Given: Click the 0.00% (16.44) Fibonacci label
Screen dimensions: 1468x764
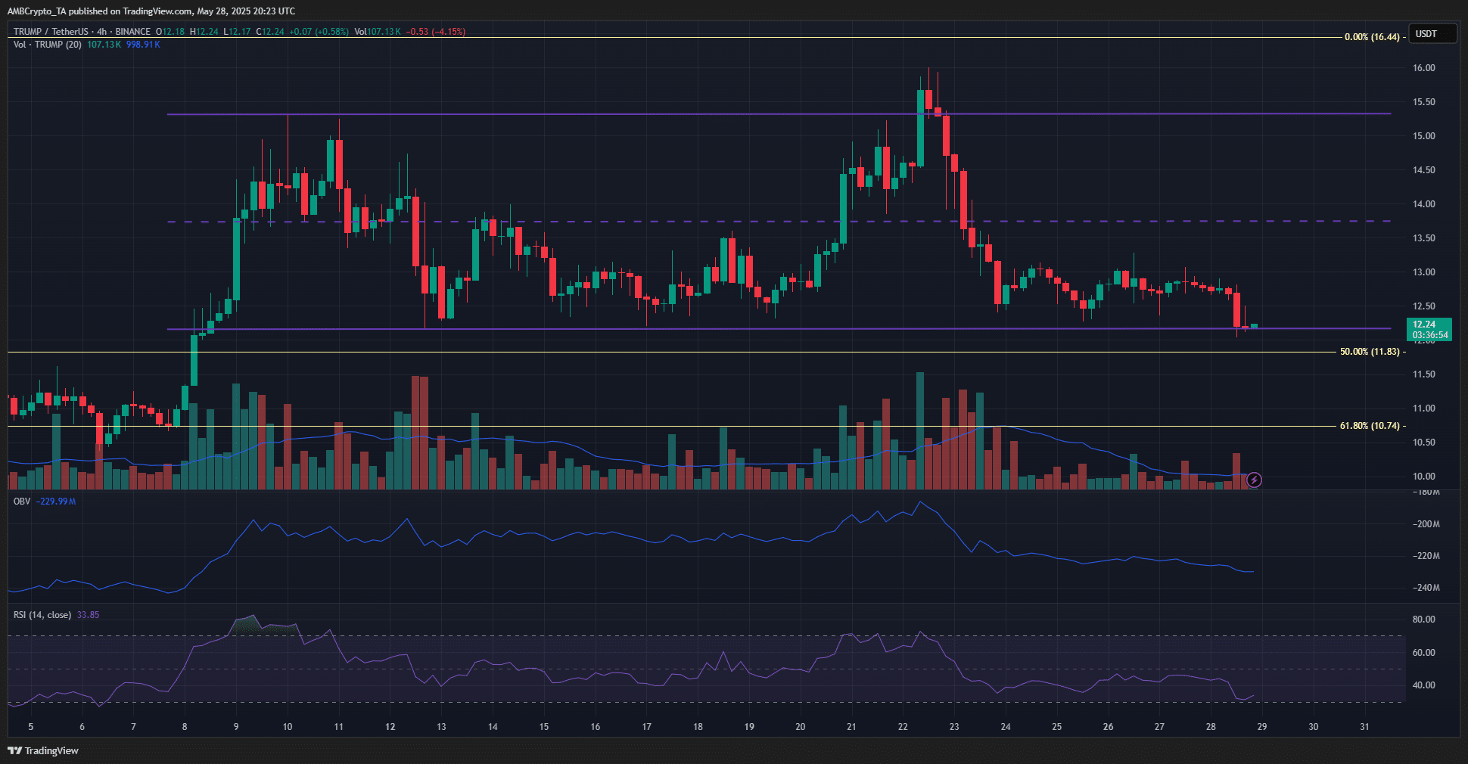Looking at the screenshot, I should [x=1372, y=37].
